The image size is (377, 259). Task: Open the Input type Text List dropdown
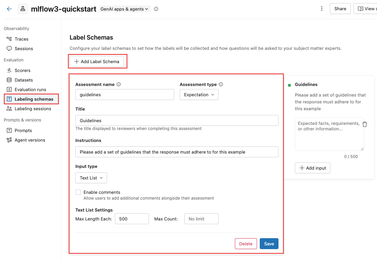click(x=91, y=178)
